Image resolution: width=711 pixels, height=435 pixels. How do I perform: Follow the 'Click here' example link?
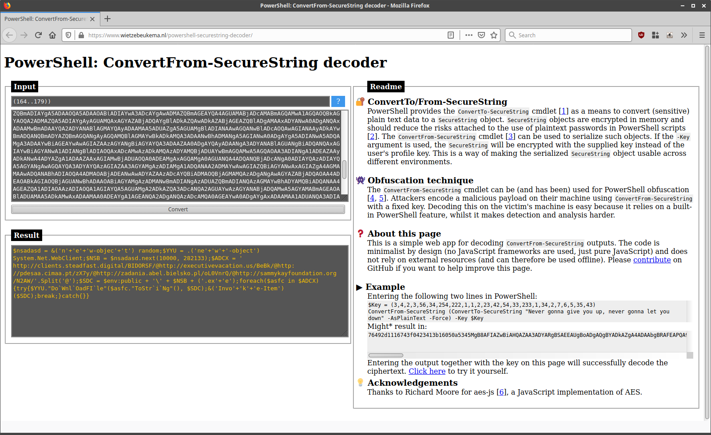click(x=427, y=372)
